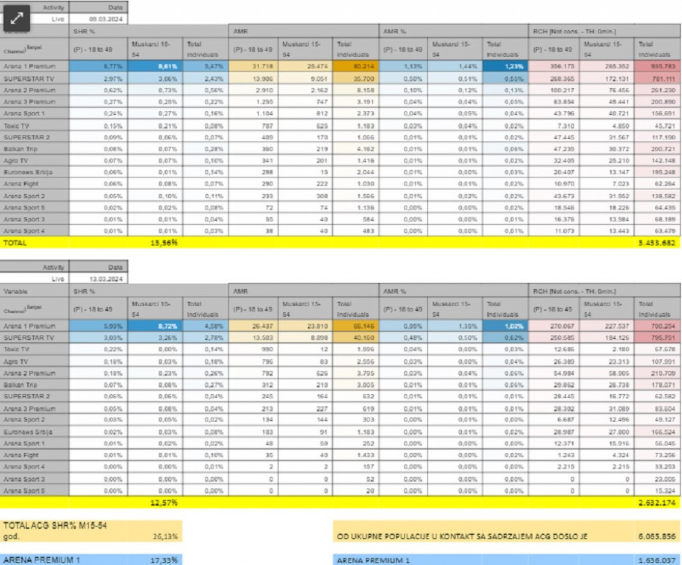Select the 1.636.037 Arena Premium 1 value
Image resolution: width=682 pixels, height=565 pixels.
657,560
